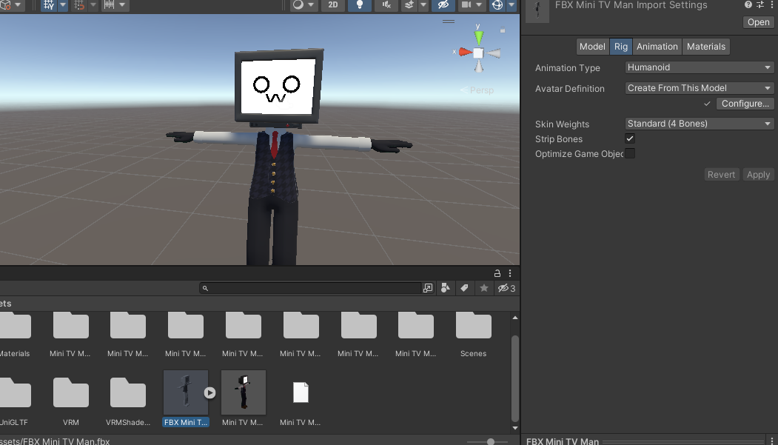The width and height of the screenshot is (778, 445).
Task: Click Search by Type shapes icon
Action: (x=446, y=288)
